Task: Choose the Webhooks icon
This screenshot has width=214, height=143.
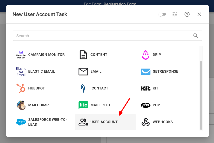Action: pos(145,122)
